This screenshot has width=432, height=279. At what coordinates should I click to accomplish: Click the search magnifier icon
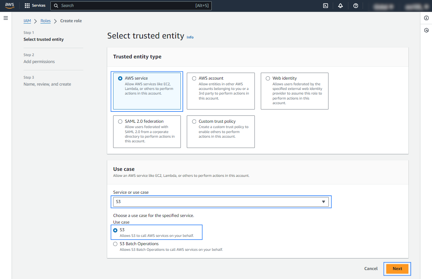click(x=56, y=6)
